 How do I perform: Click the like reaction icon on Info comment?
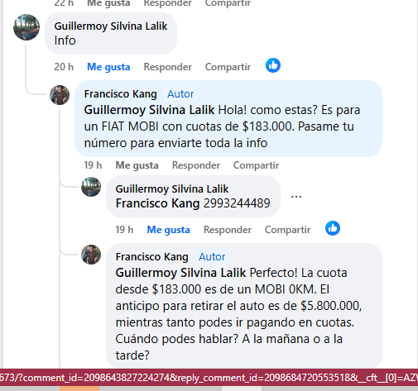click(273, 65)
